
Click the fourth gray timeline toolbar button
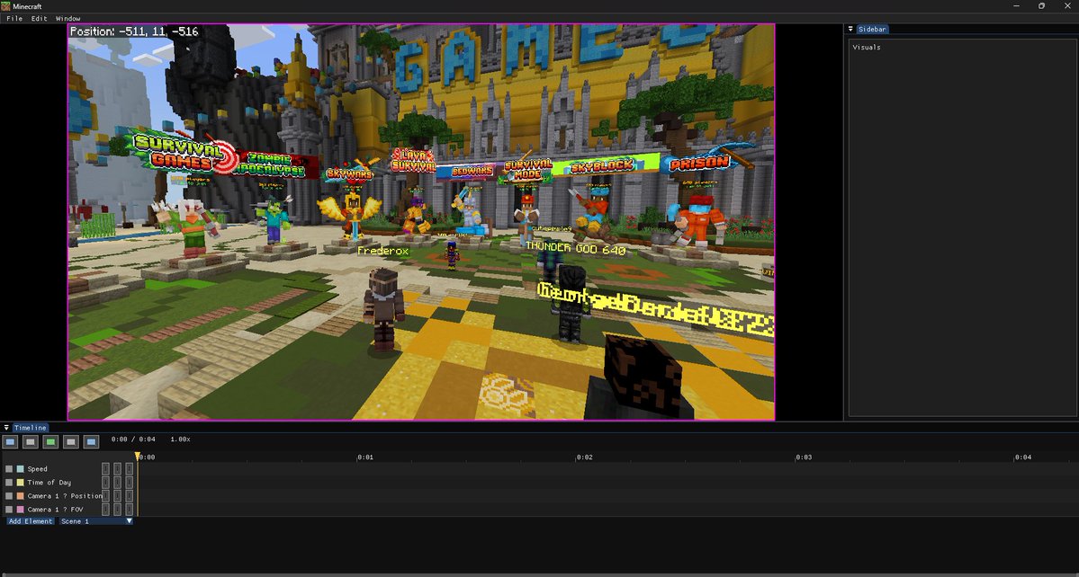coord(71,441)
